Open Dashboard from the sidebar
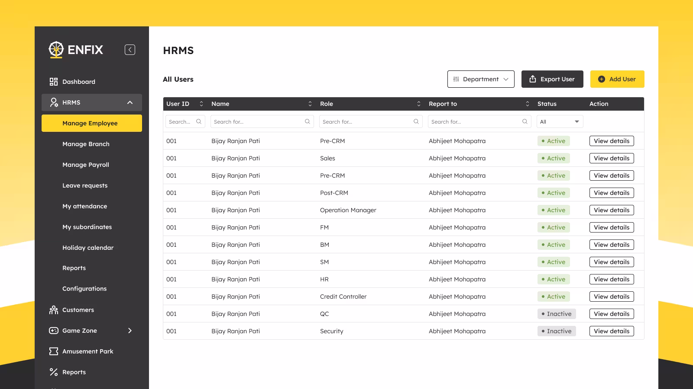Viewport: 693px width, 389px height. click(79, 82)
